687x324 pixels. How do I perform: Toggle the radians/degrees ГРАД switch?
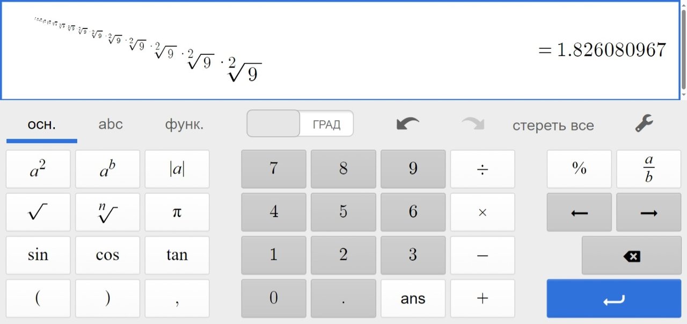tap(300, 124)
